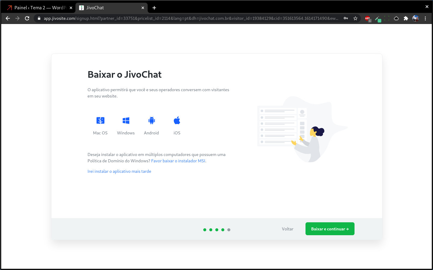The width and height of the screenshot is (433, 270).
Task: Bookmark this page with the star
Action: (355, 18)
